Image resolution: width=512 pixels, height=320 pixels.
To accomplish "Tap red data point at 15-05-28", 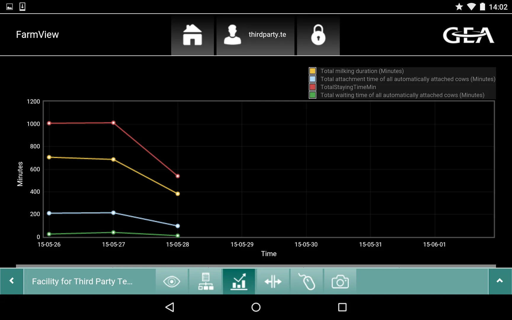I will 178,176.
